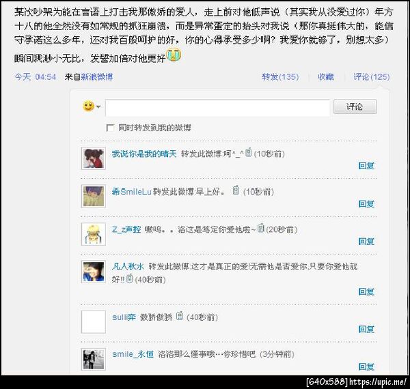This screenshot has width=410, height=389.
Task: Focus the comment text input box
Action: [x=217, y=108]
